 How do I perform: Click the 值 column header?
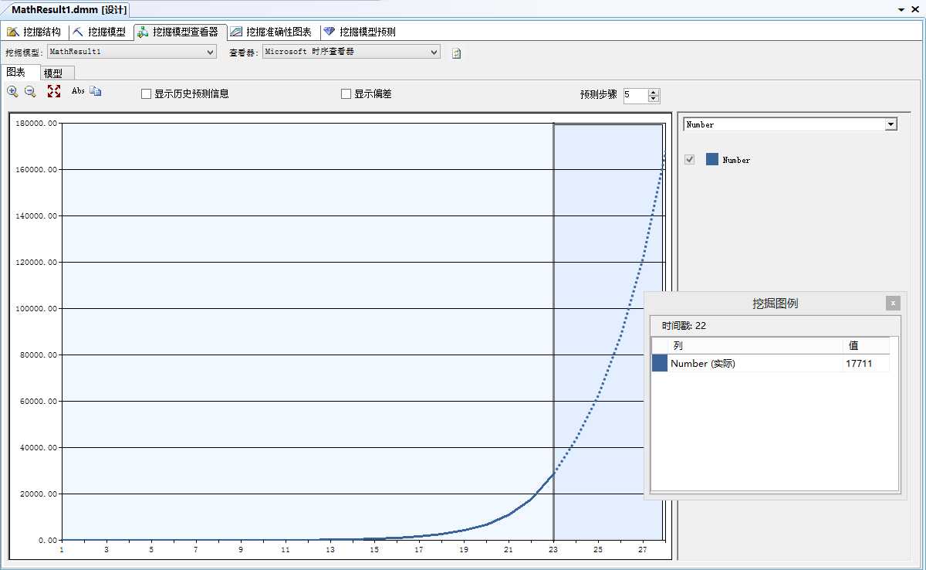(866, 346)
